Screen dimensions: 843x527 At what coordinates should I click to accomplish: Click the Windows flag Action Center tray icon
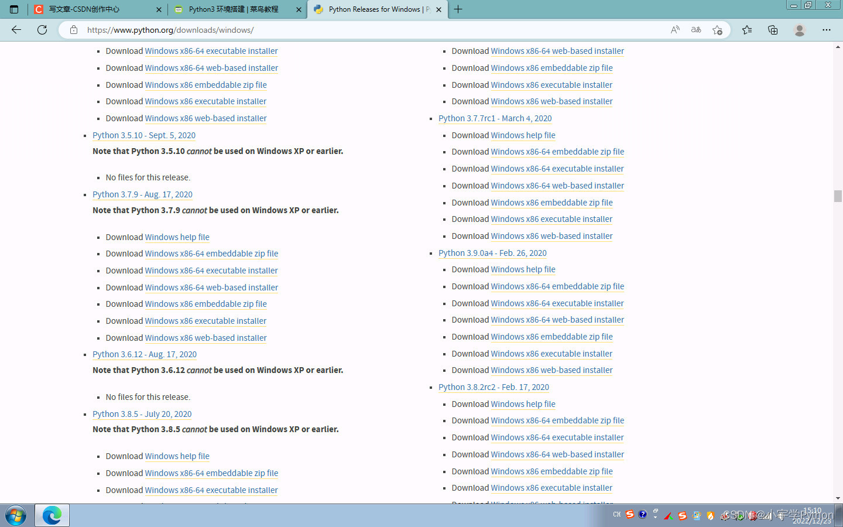pyautogui.click(x=697, y=515)
